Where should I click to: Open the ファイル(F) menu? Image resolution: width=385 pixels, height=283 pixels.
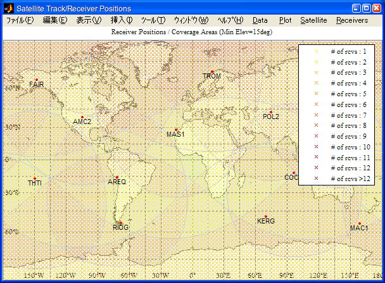click(20, 20)
